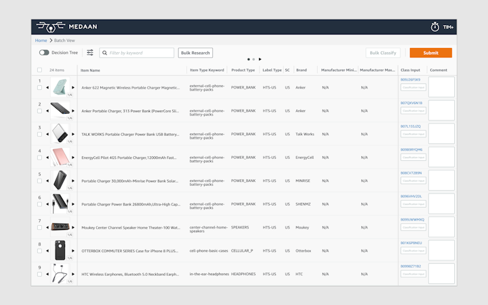Go to Home breadcrumb
The width and height of the screenshot is (488, 305).
(41, 41)
